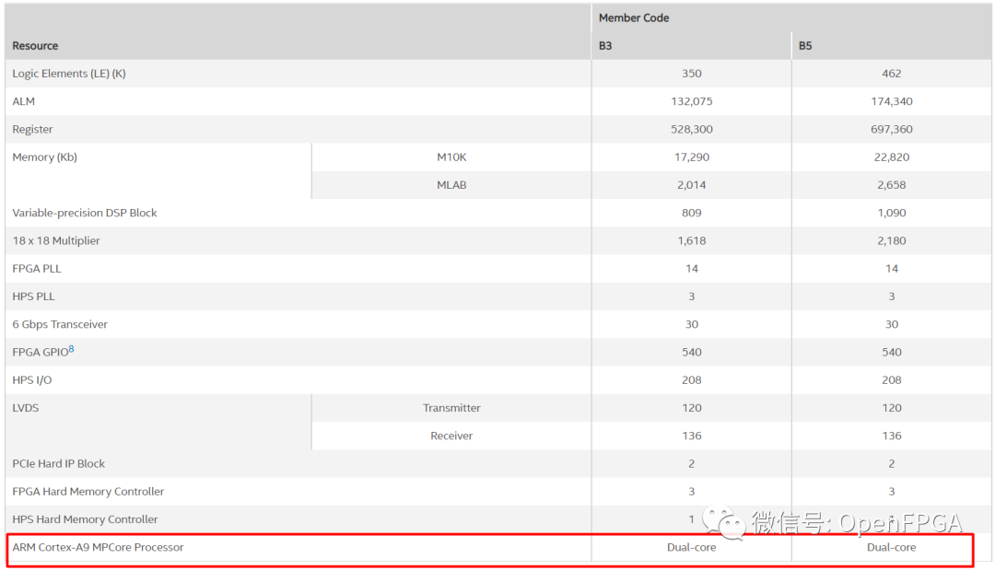This screenshot has width=995, height=570.
Task: Click the B5 FPGA GPIO value 540
Action: [x=892, y=353]
